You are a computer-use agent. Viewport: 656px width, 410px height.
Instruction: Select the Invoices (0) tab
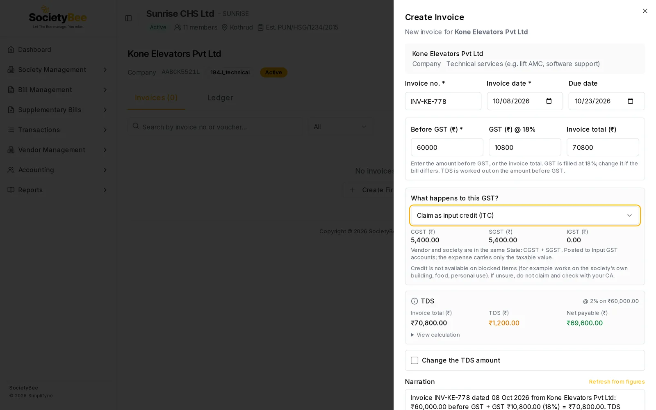coord(156,98)
